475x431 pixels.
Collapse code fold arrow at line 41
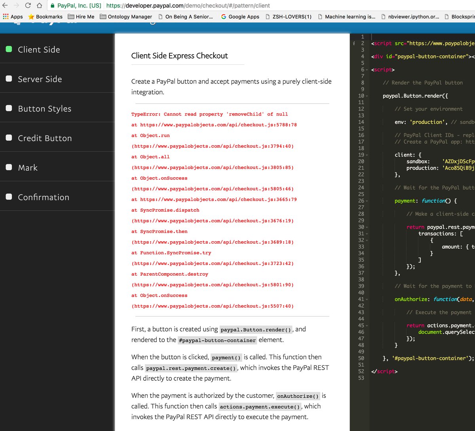click(x=367, y=299)
